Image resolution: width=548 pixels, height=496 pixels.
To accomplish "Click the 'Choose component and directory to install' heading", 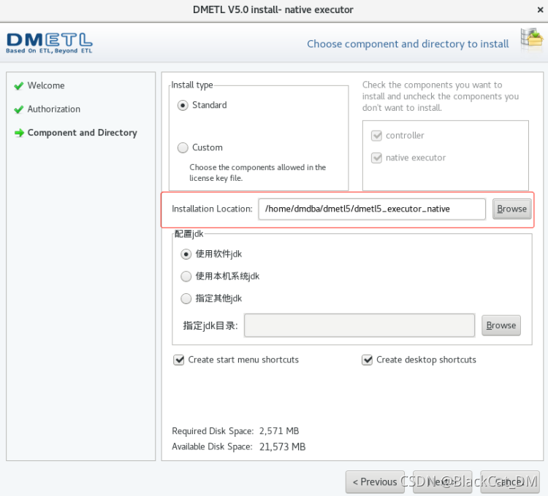I will tap(408, 44).
